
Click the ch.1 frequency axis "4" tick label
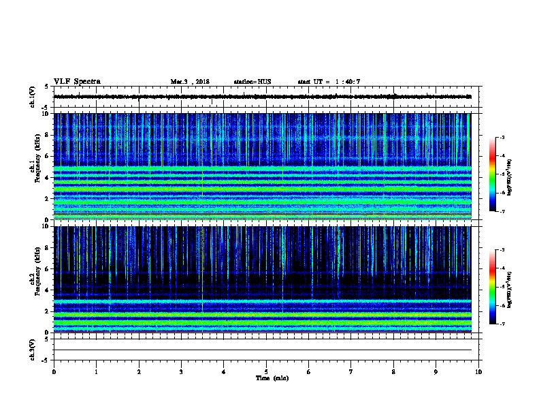click(47, 178)
